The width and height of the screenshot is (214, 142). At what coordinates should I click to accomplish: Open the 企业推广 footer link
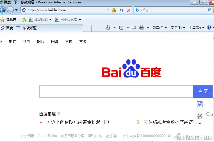(112, 136)
